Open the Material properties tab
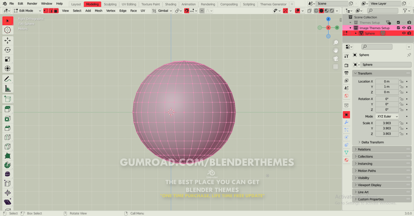This screenshot has height=216, width=414. 346,160
